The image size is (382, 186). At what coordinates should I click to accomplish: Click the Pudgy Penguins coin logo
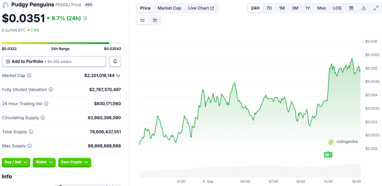[6, 4]
